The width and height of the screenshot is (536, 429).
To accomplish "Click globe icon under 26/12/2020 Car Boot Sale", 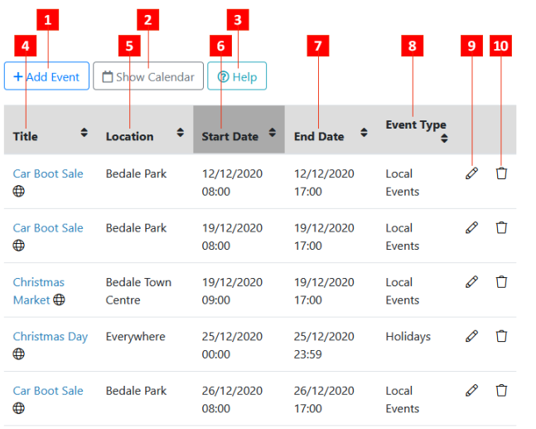I will click(18, 408).
